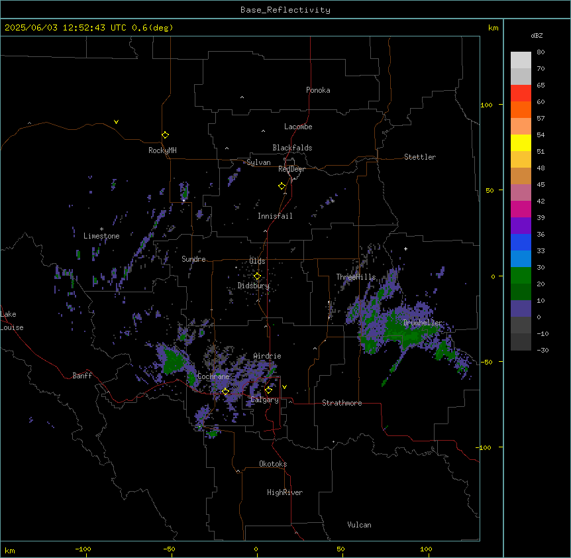This screenshot has width=571, height=558.
Task: Click the HighRiver label
Action: click(285, 492)
